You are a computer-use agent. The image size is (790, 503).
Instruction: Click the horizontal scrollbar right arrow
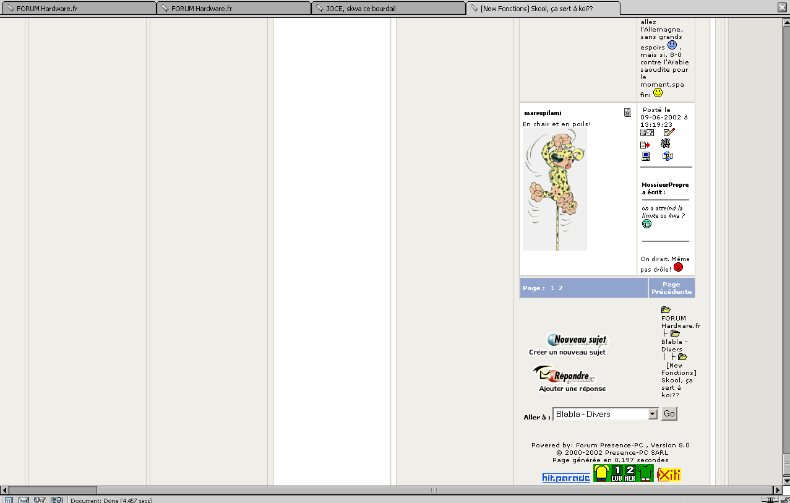778,490
